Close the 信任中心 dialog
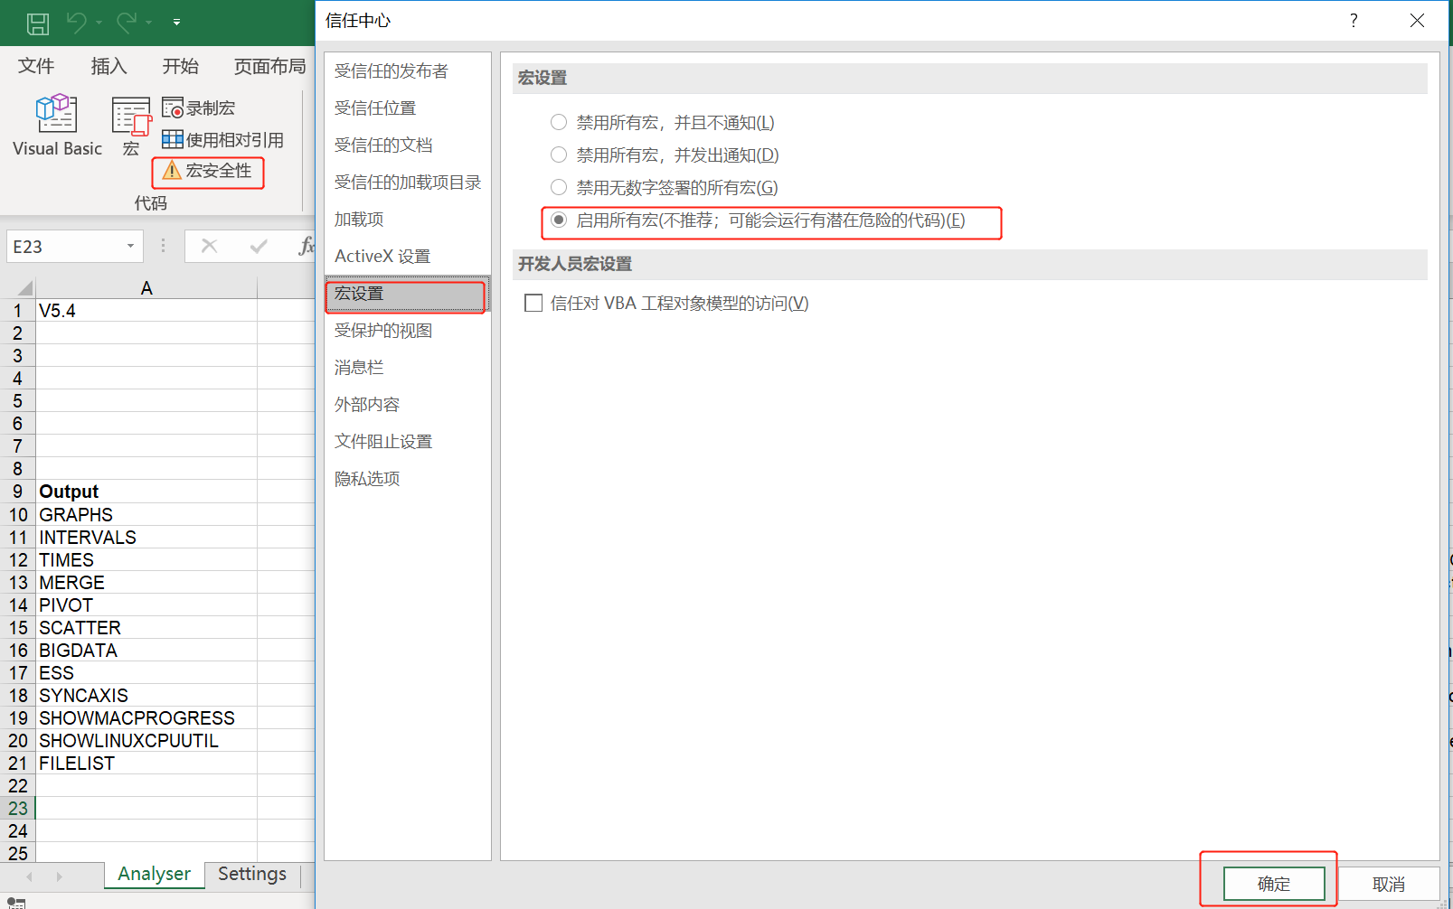This screenshot has width=1453, height=909. [1417, 21]
